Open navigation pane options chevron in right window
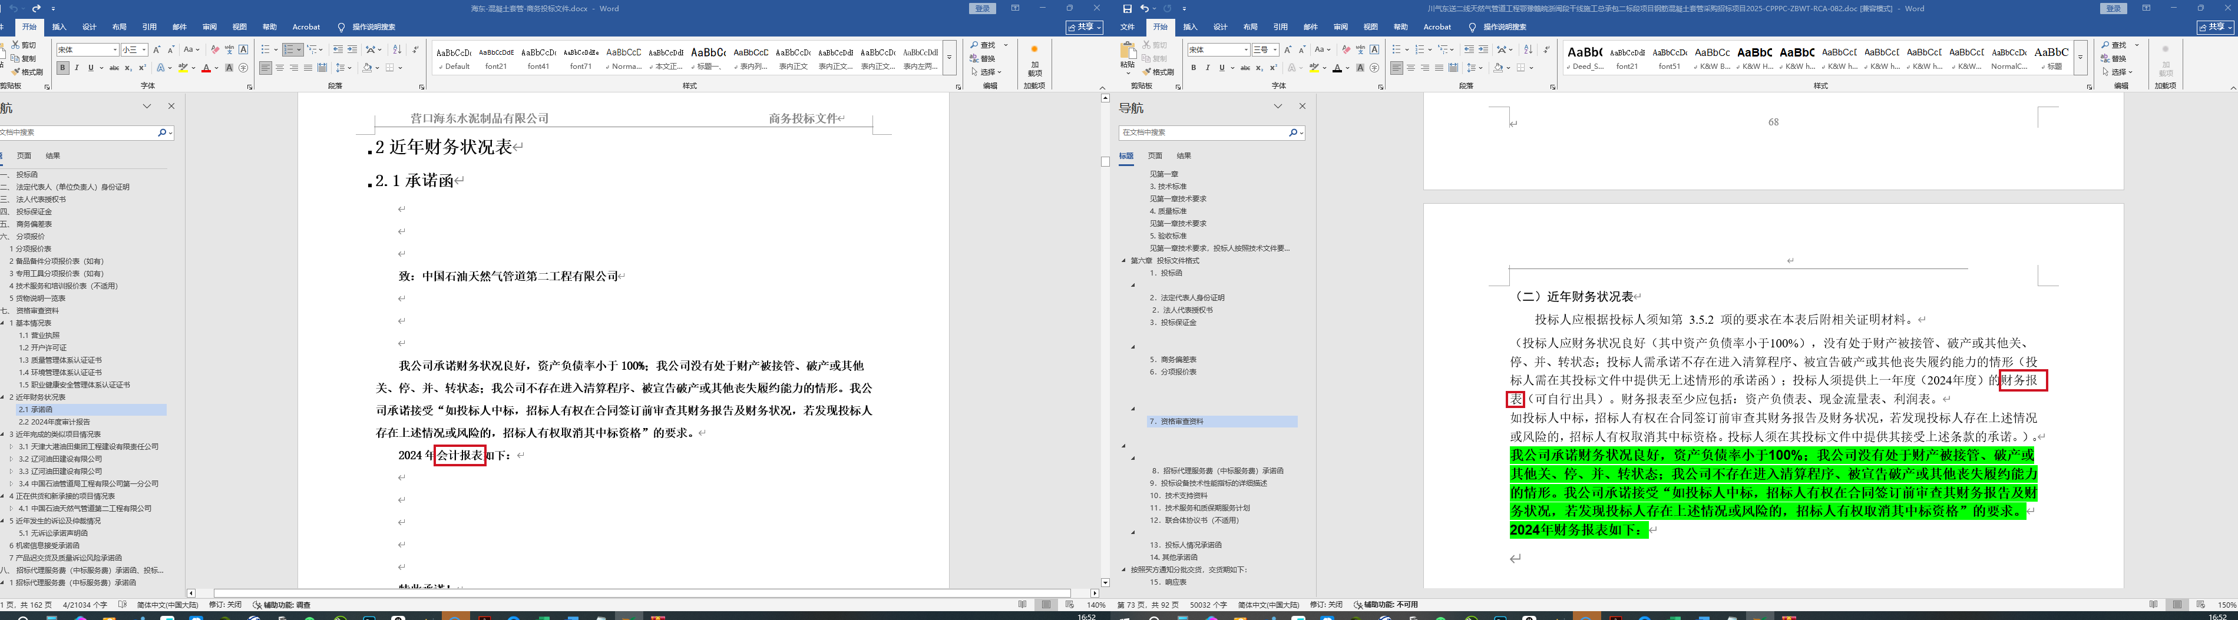This screenshot has width=2238, height=620. pyautogui.click(x=1278, y=106)
